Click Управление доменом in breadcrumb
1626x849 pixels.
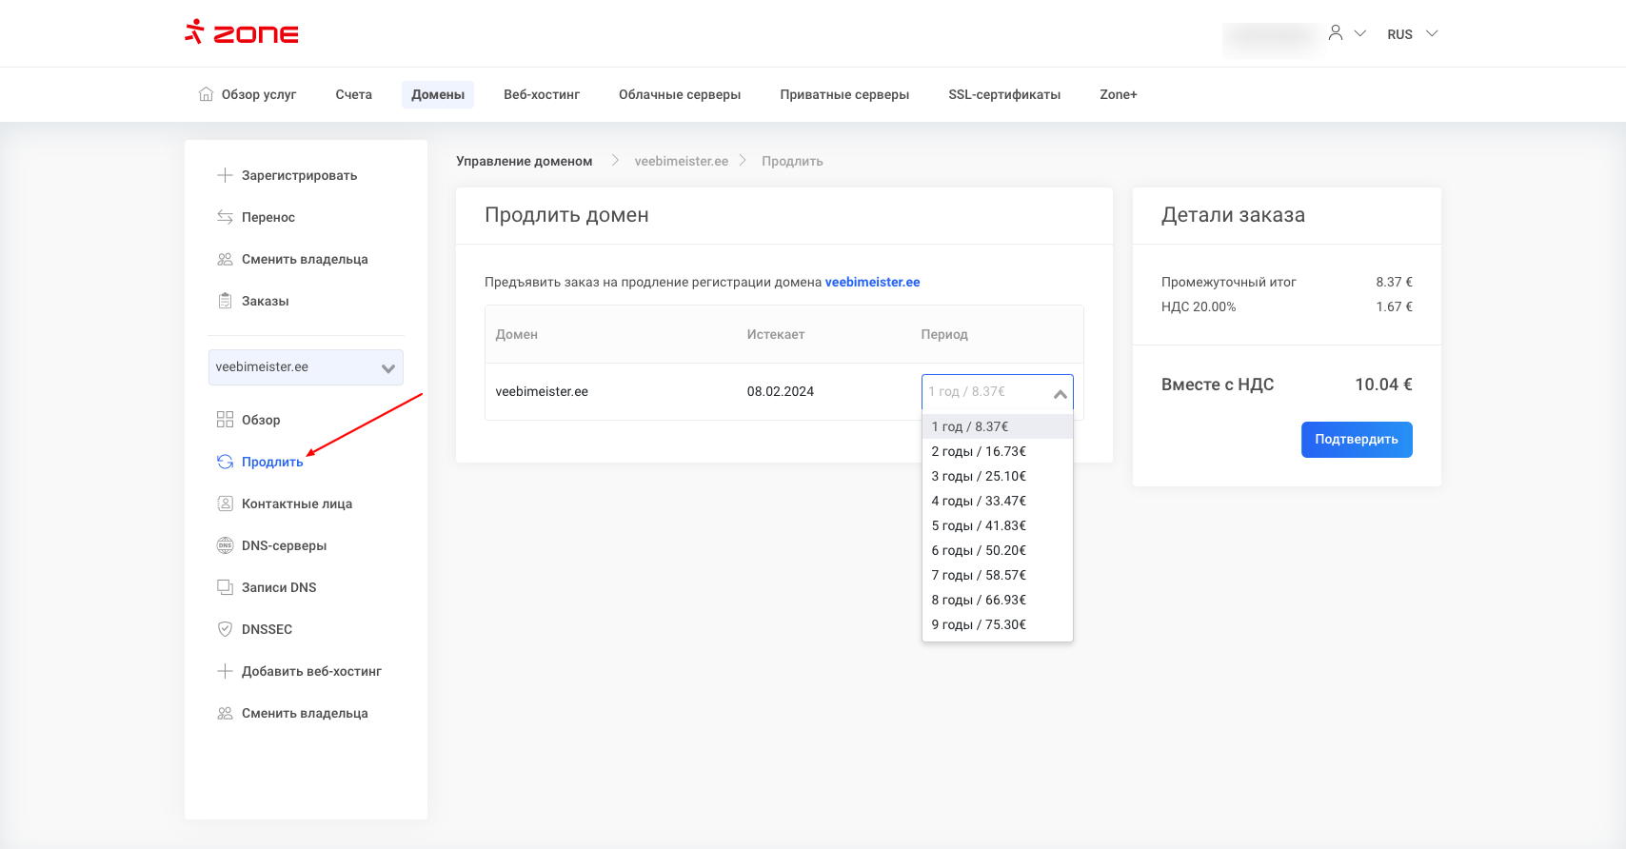[x=524, y=161]
